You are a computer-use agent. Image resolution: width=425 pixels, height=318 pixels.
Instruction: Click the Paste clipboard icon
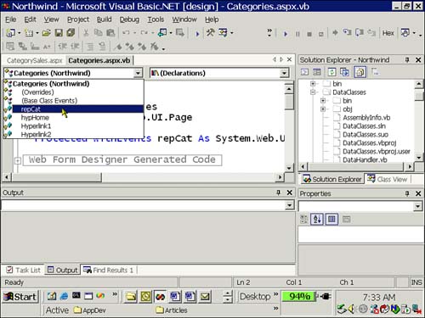tap(110, 33)
